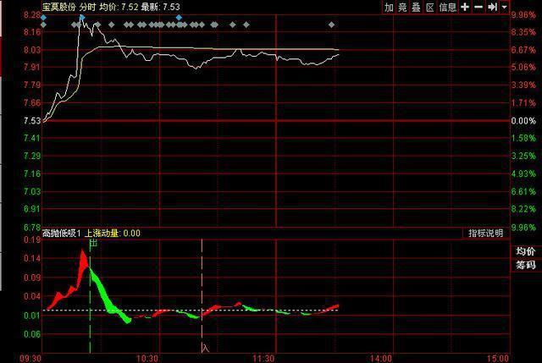Screen dimensions: 542x363
Task: Zoom out with the minus icon
Action: pyautogui.click(x=478, y=7)
